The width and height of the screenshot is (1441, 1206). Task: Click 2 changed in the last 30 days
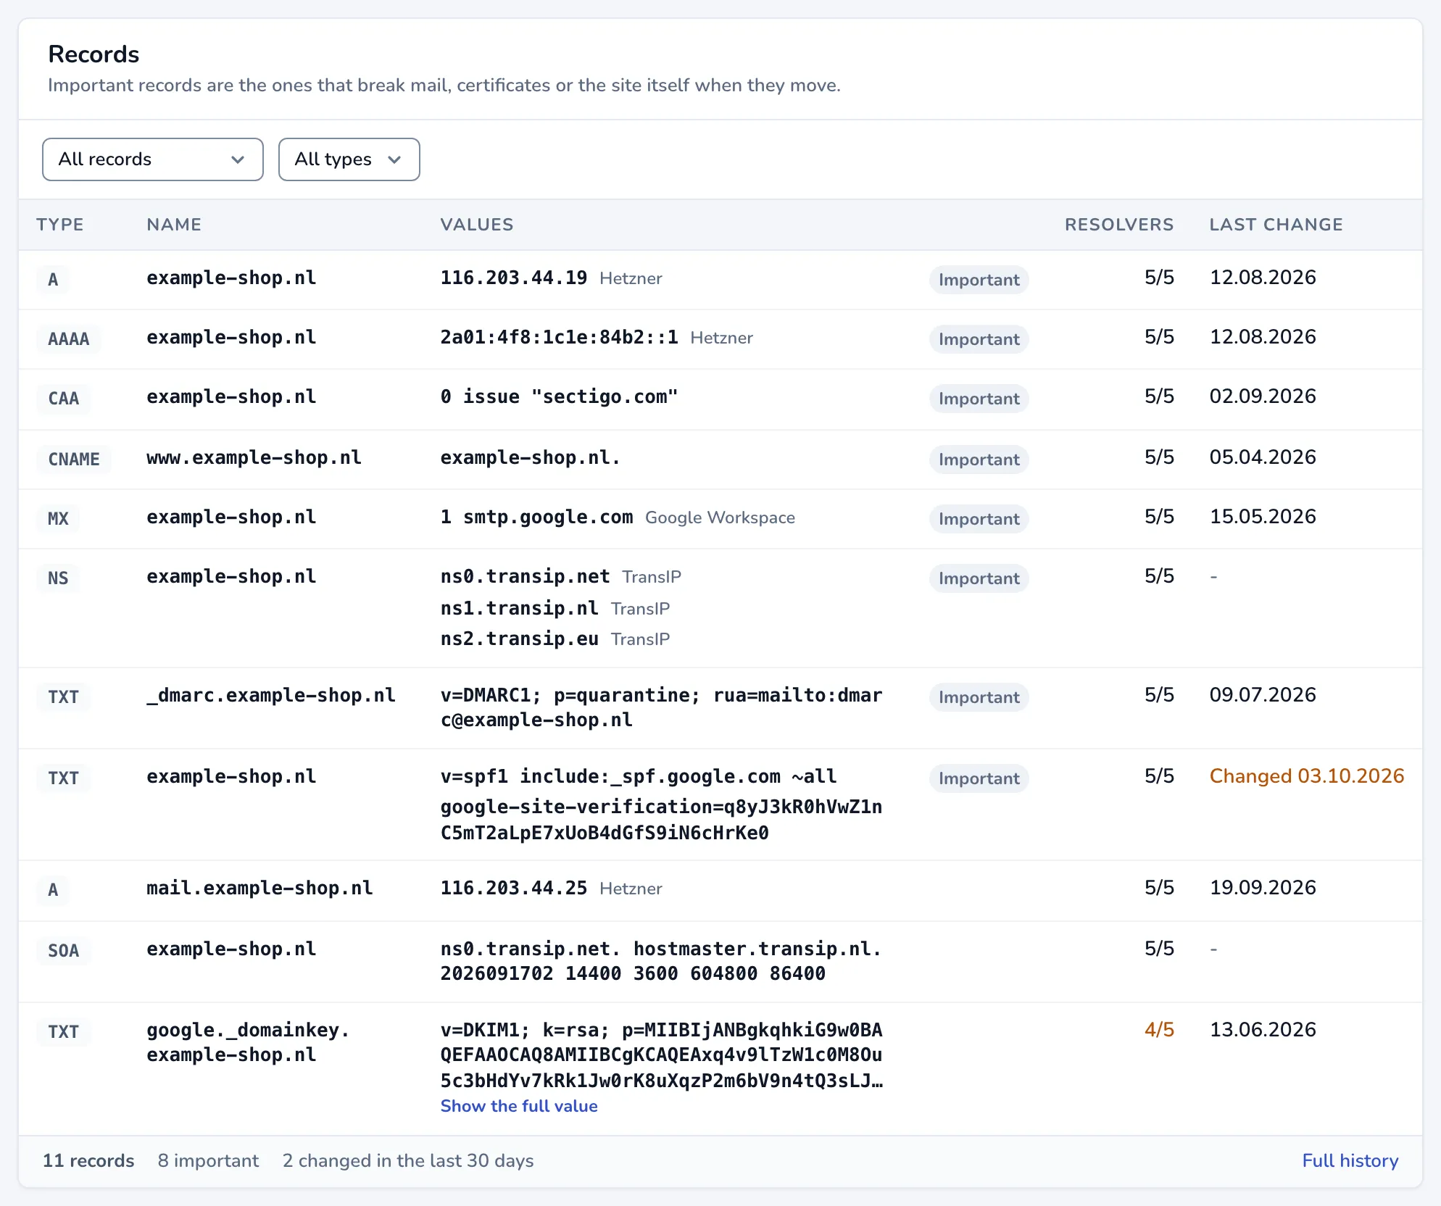(408, 1160)
